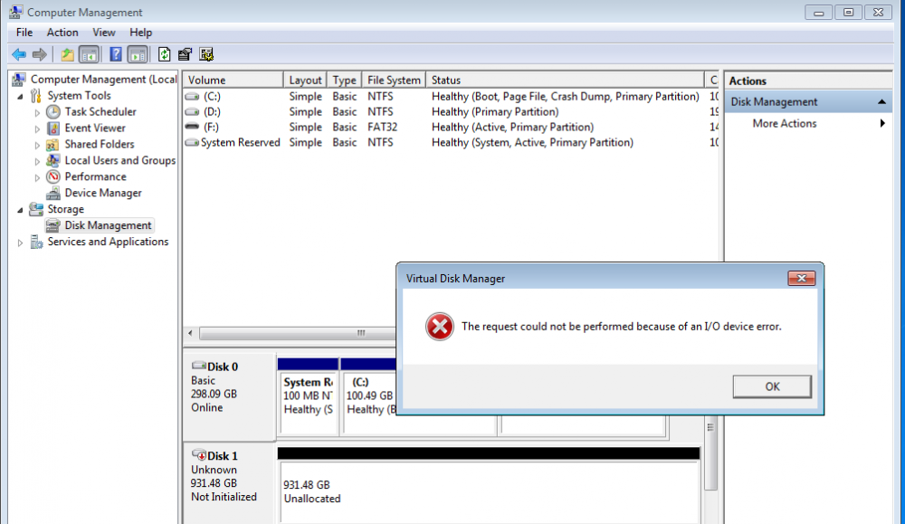Expand the Services and Applications node
905x524 pixels.
point(20,243)
